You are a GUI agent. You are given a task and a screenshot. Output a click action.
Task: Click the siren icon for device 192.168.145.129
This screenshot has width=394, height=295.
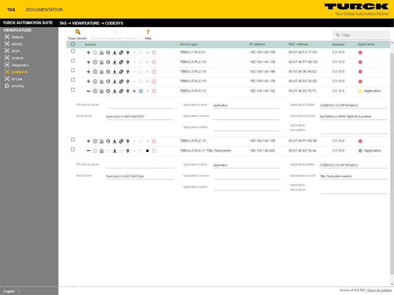(101, 62)
